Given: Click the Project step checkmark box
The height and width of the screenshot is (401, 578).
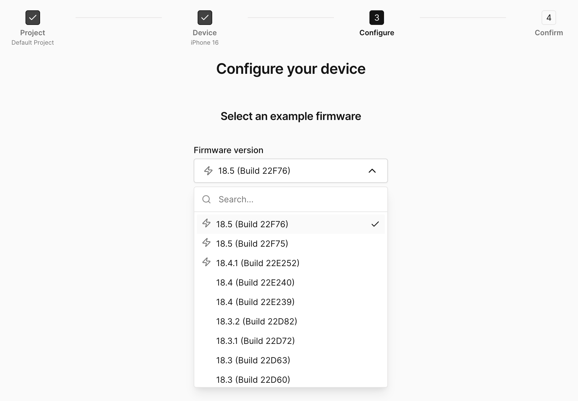Looking at the screenshot, I should [33, 18].
